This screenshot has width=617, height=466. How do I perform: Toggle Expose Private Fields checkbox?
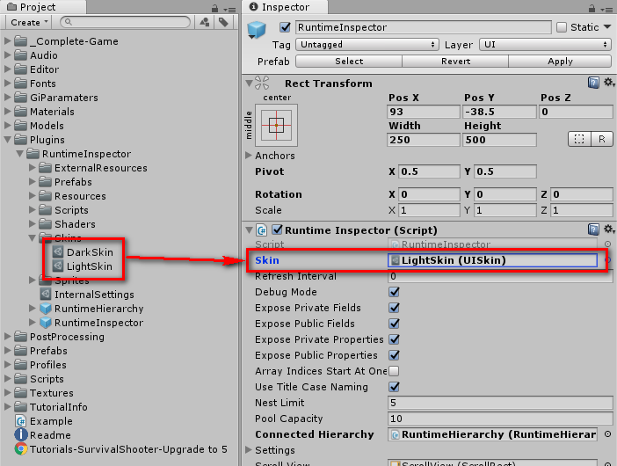[x=394, y=308]
